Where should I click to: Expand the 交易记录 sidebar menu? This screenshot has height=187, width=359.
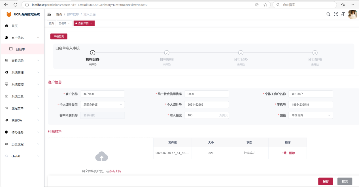22,60
